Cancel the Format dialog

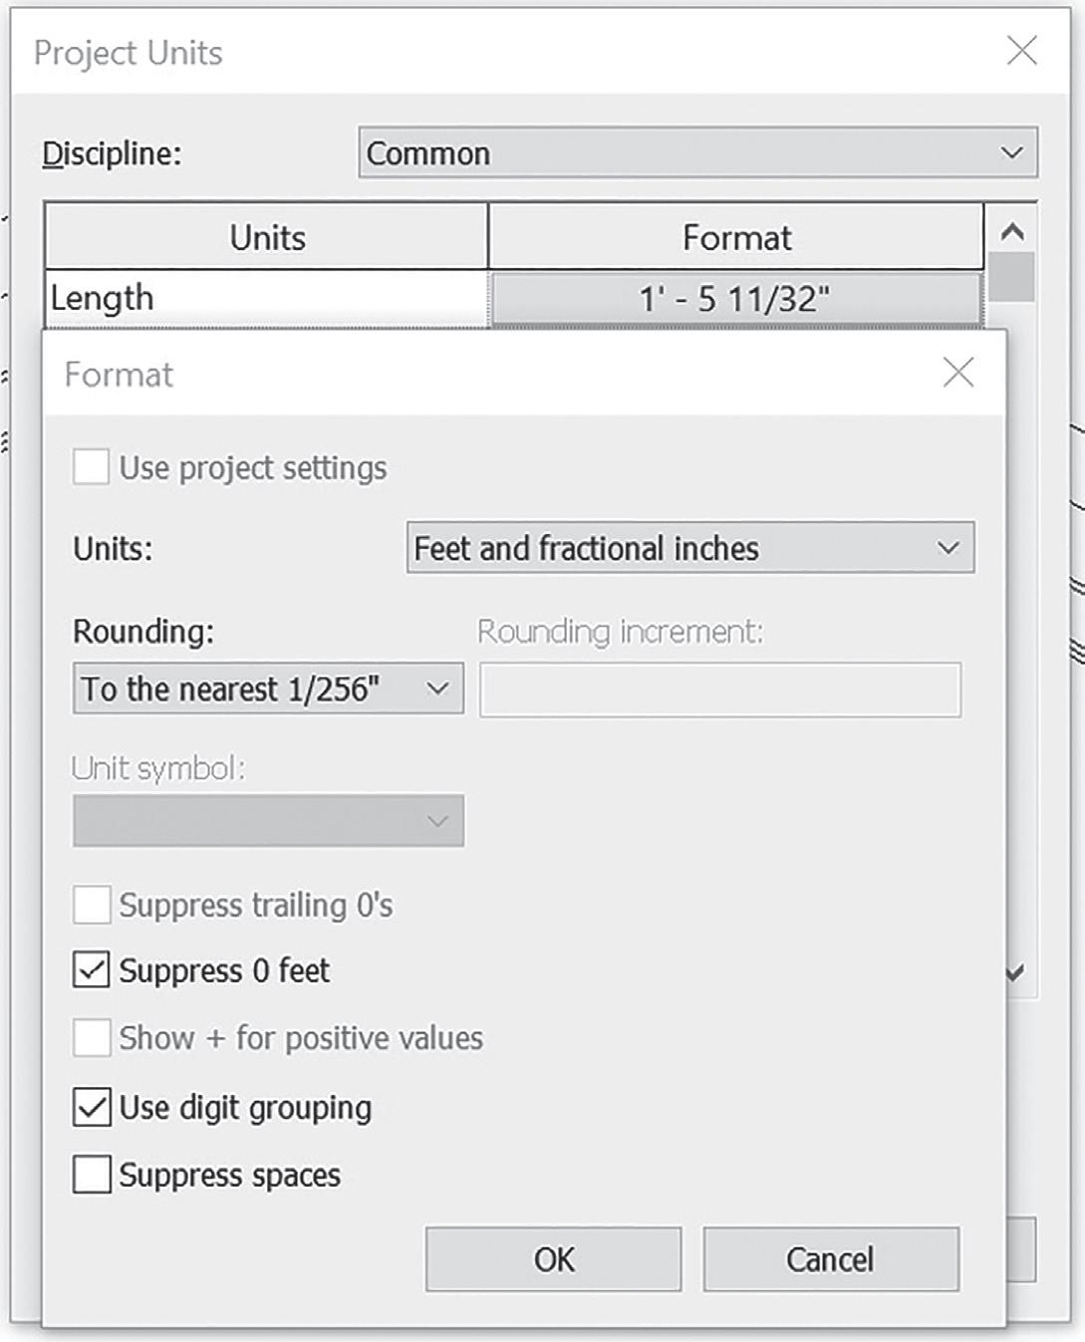click(831, 1259)
